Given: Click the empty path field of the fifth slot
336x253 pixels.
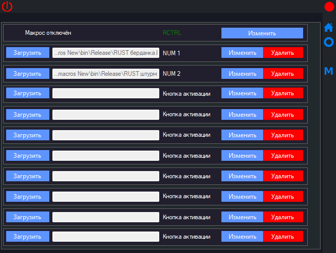Looking at the screenshot, I should point(106,135).
